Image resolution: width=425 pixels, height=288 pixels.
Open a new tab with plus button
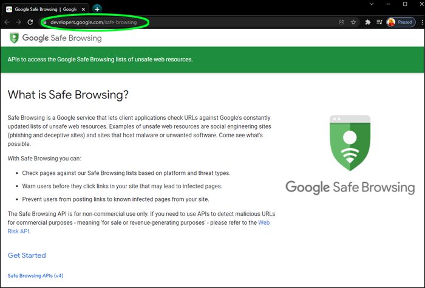click(x=97, y=9)
